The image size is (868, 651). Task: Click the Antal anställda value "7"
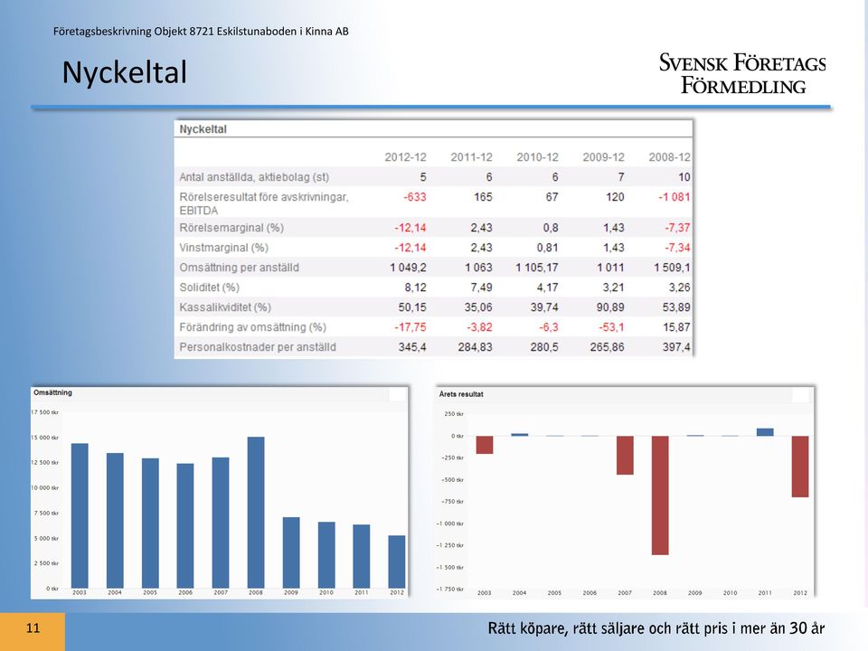[621, 177]
